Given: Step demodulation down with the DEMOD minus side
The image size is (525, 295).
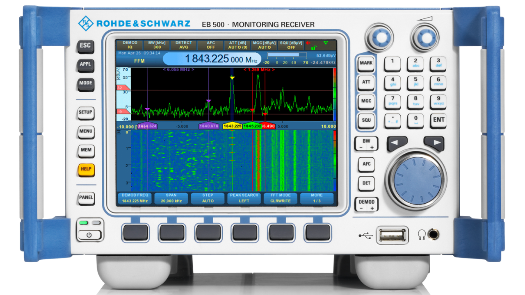Looking at the screenshot, I should pyautogui.click(x=361, y=208).
